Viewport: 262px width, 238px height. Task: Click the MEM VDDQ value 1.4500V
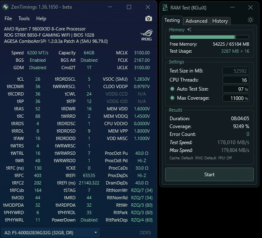point(142,116)
